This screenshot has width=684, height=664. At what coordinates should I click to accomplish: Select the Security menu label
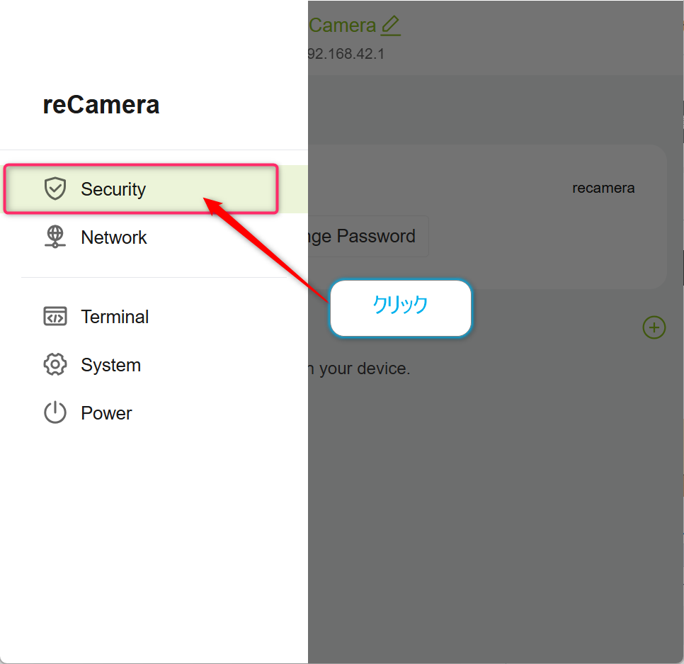click(113, 189)
